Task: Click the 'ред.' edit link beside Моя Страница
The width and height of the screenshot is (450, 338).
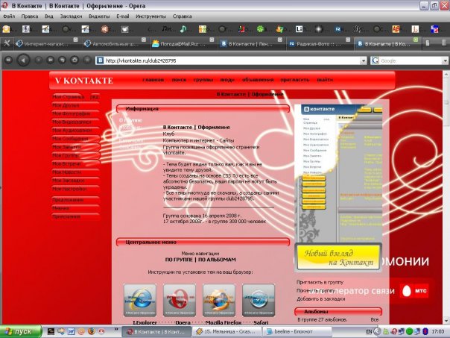Action: point(95,97)
